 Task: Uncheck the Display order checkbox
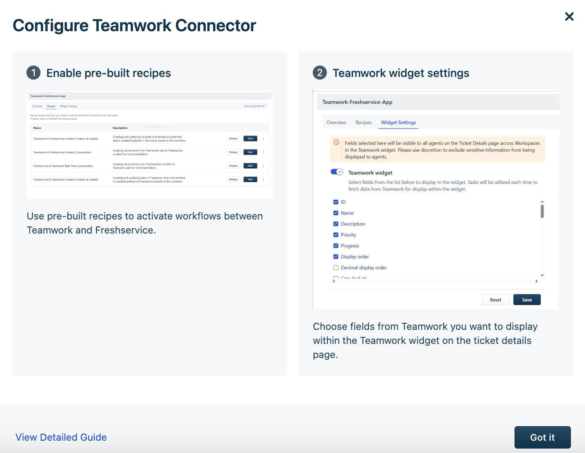(336, 257)
